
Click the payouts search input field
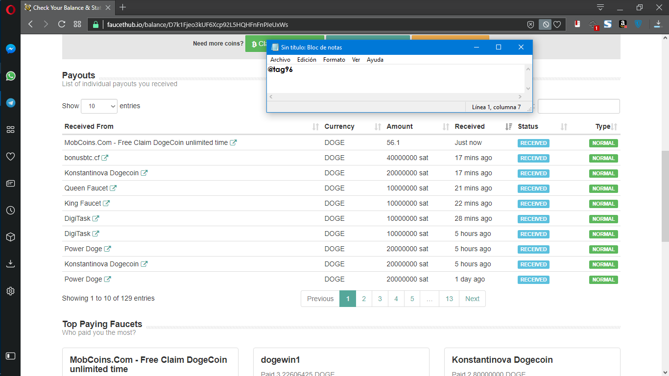tap(578, 106)
